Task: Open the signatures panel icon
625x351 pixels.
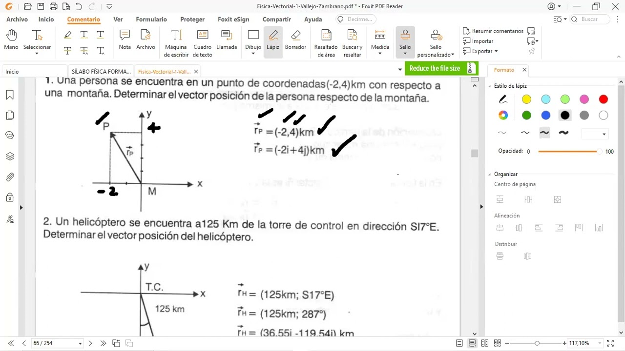Action: [x=10, y=219]
